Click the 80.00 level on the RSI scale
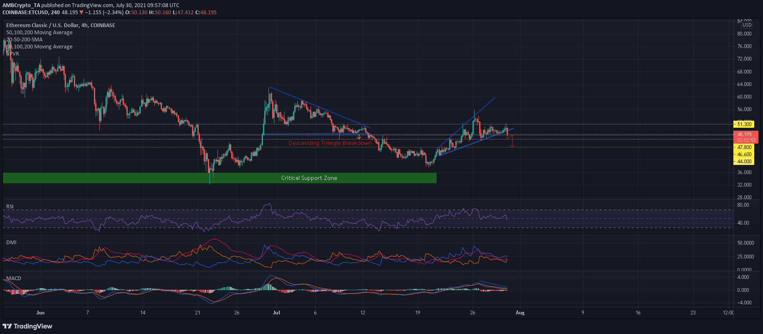This screenshot has width=763, height=334. coord(743,205)
